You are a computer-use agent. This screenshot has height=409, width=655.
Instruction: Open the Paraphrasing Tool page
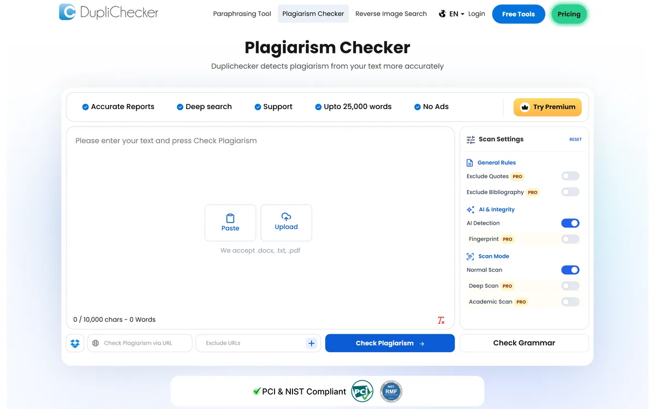click(x=242, y=14)
